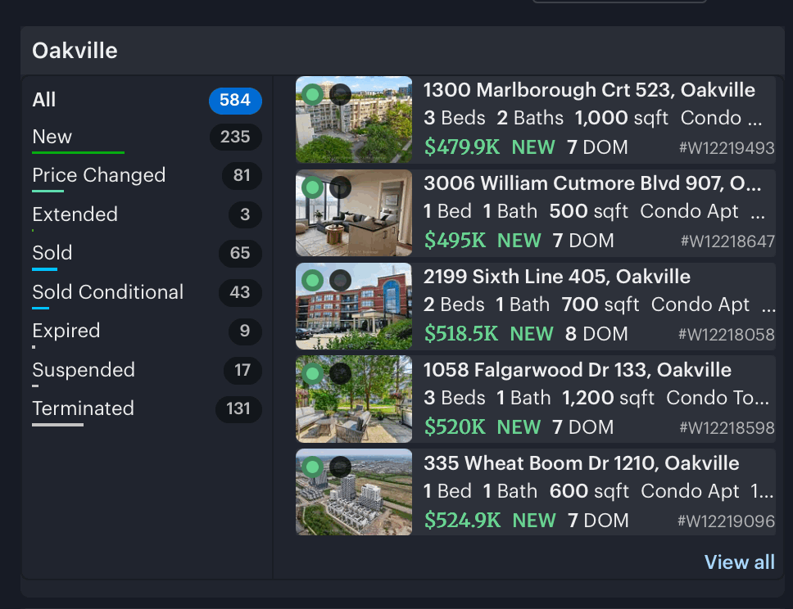This screenshot has width=793, height=609.
Task: Click listing ID #W12219096
Action: [x=726, y=521]
